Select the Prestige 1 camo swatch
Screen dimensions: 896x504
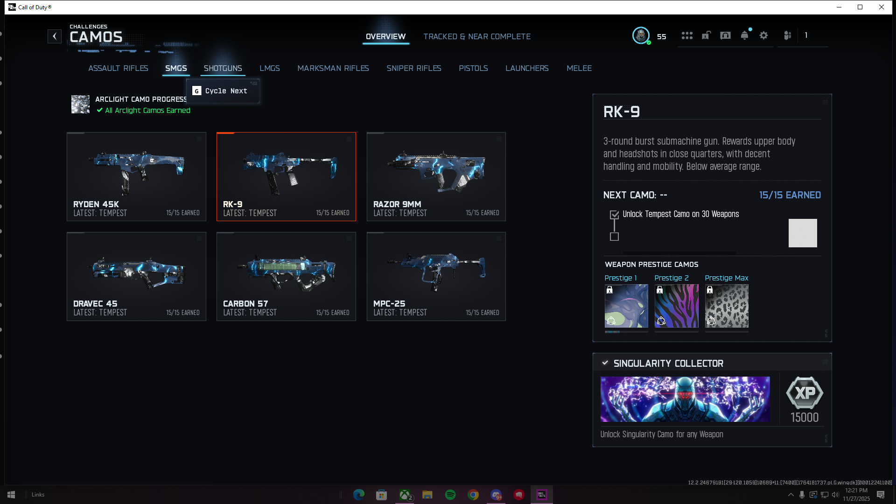pos(626,306)
